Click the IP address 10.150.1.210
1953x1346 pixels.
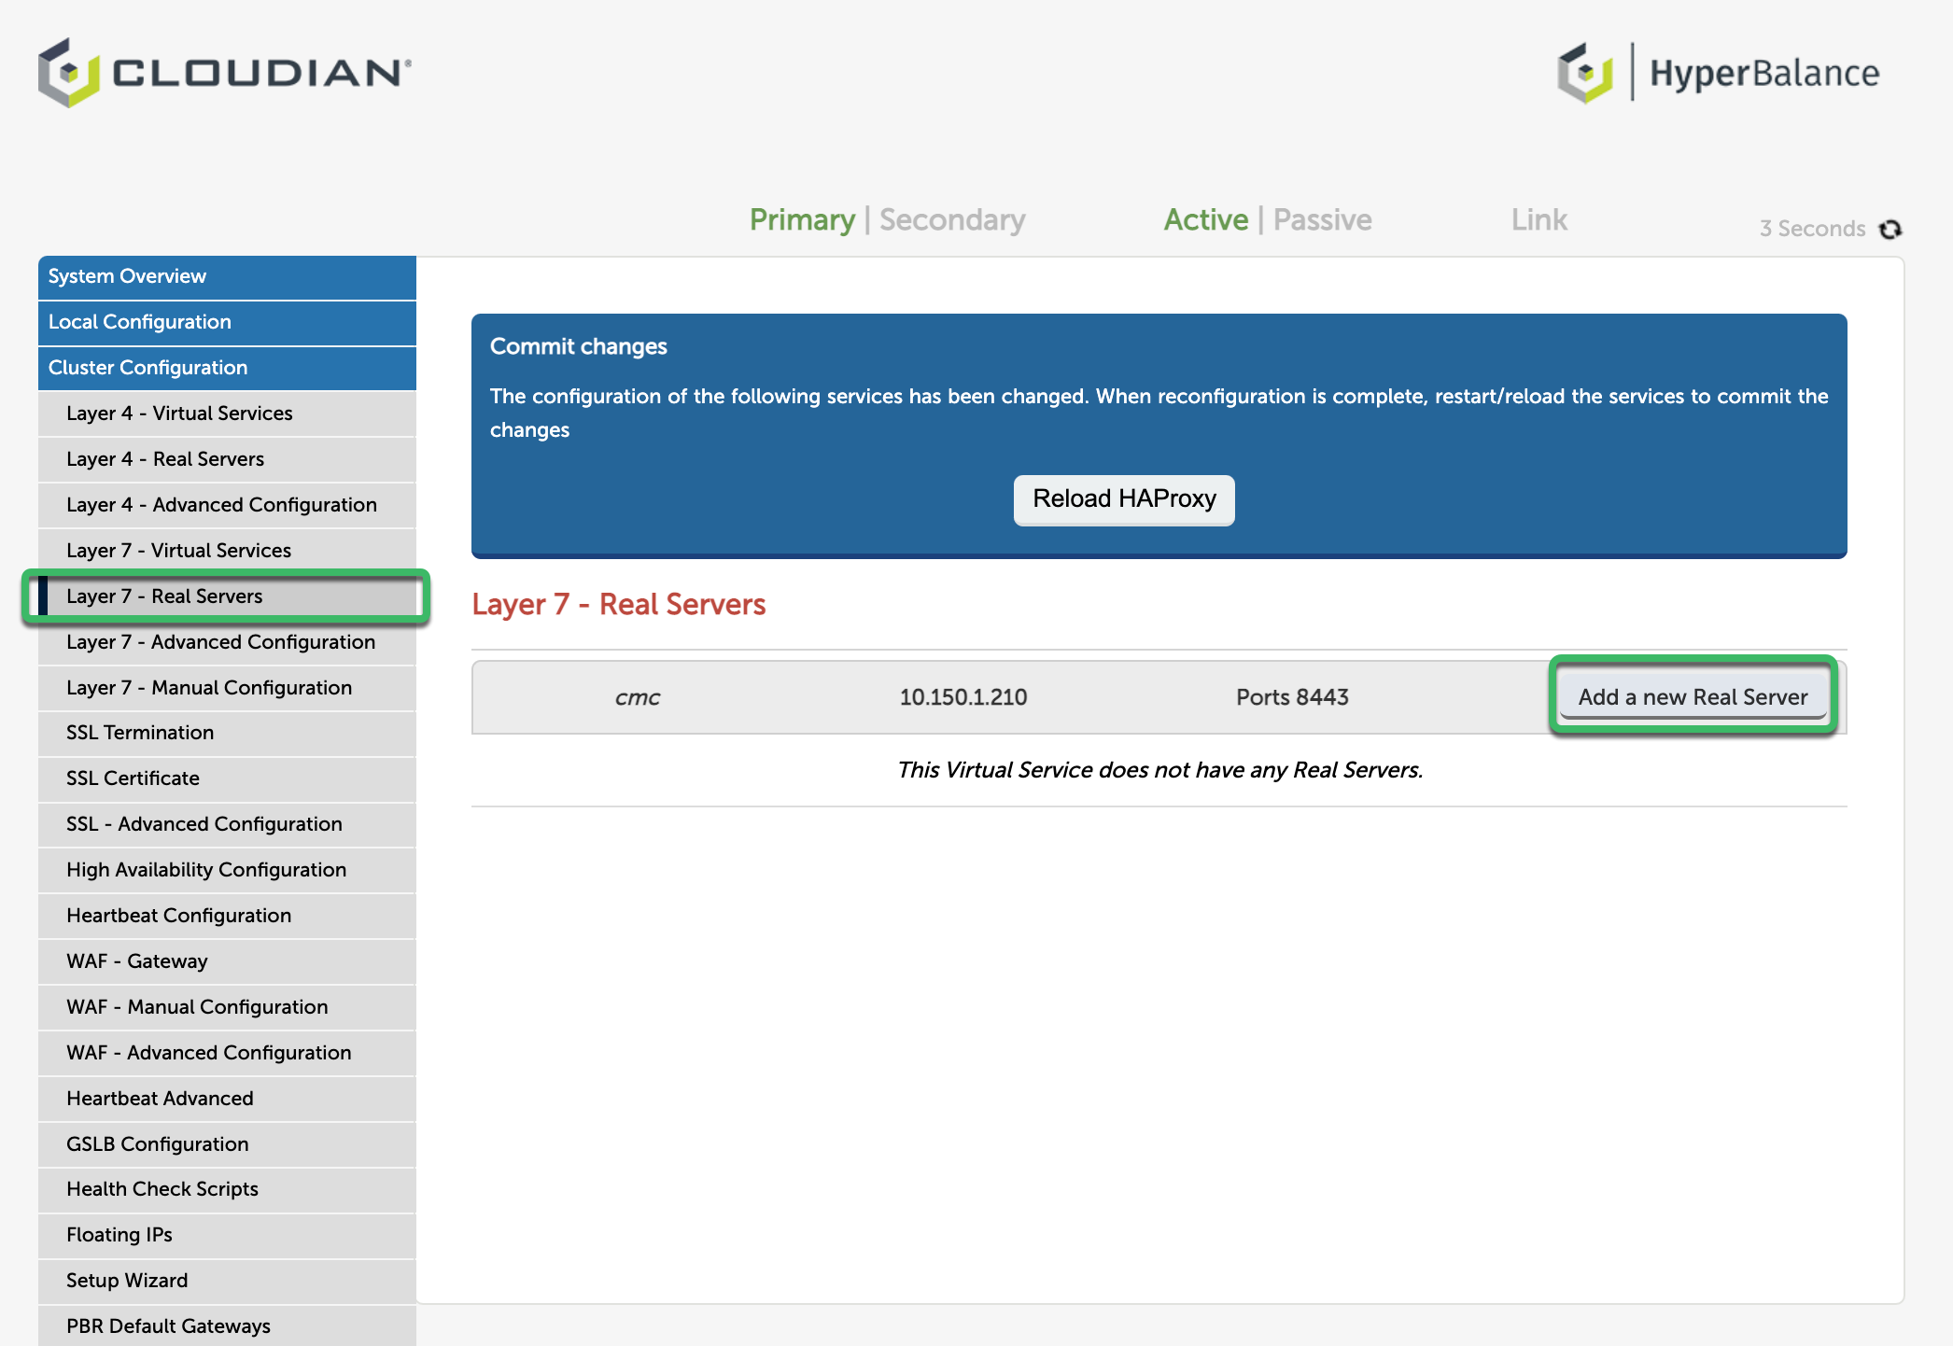(x=963, y=697)
